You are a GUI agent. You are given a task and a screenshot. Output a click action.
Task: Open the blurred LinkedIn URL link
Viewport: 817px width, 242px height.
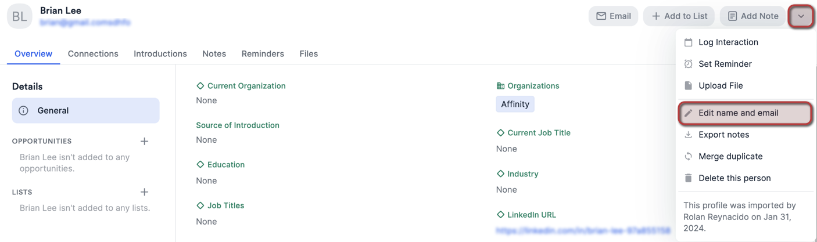click(x=583, y=230)
